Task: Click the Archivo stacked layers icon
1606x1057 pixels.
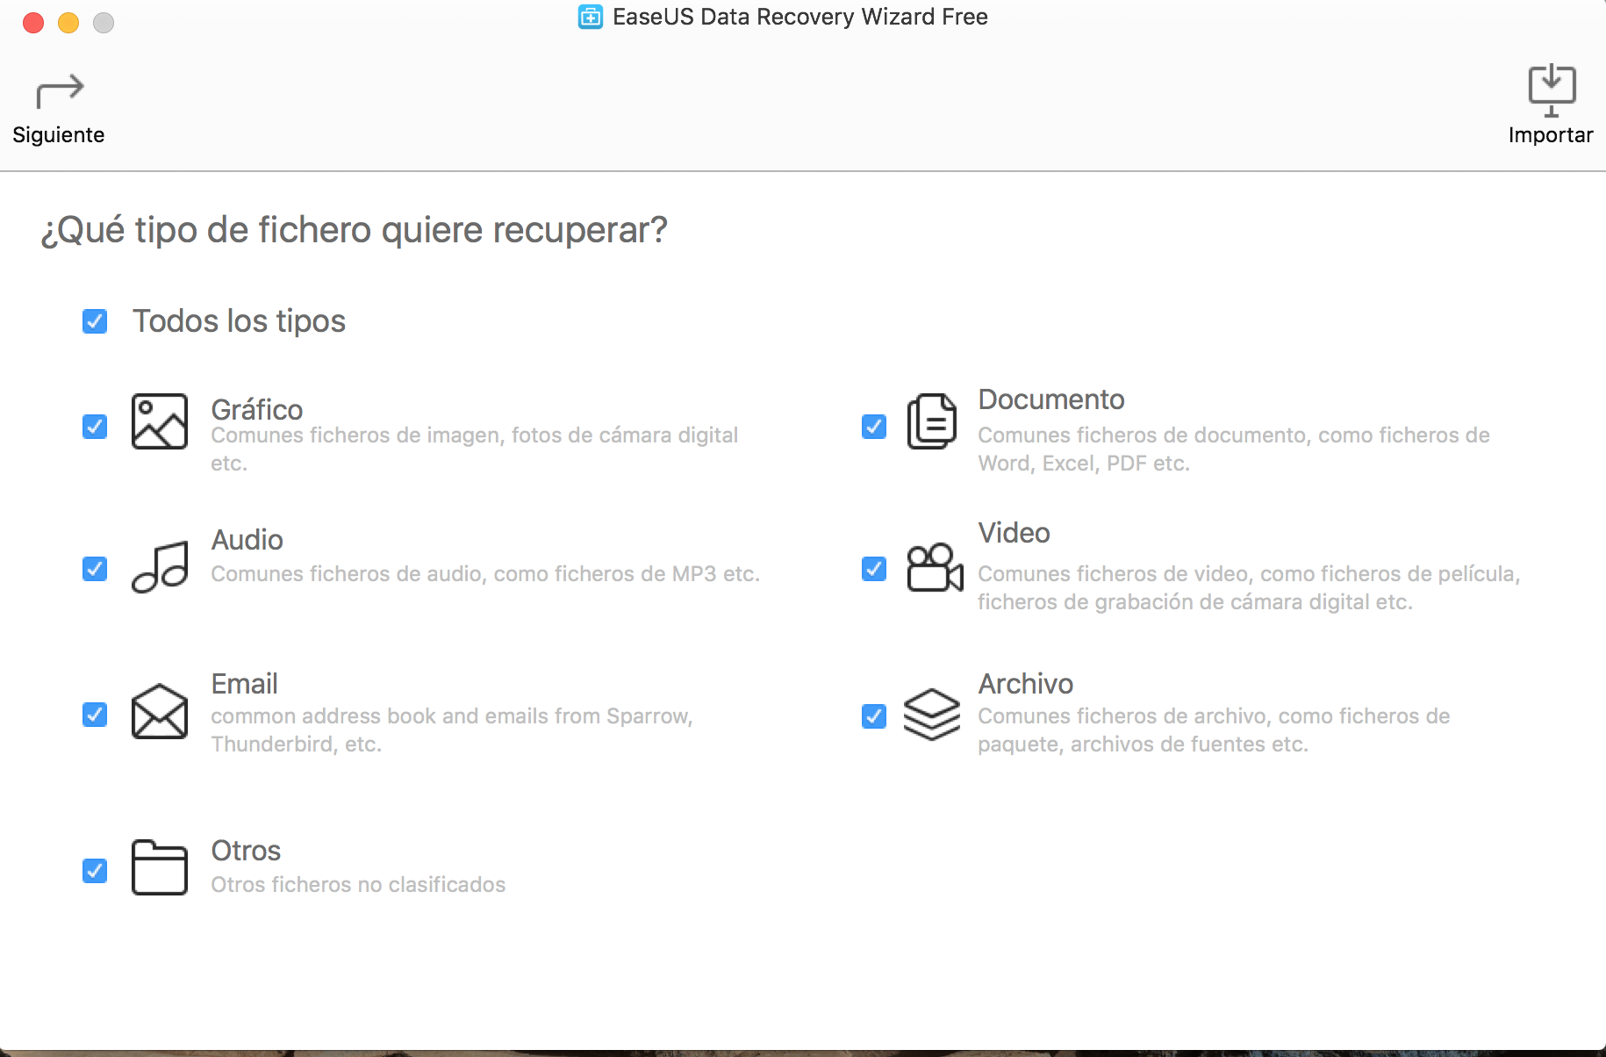Action: tap(932, 714)
